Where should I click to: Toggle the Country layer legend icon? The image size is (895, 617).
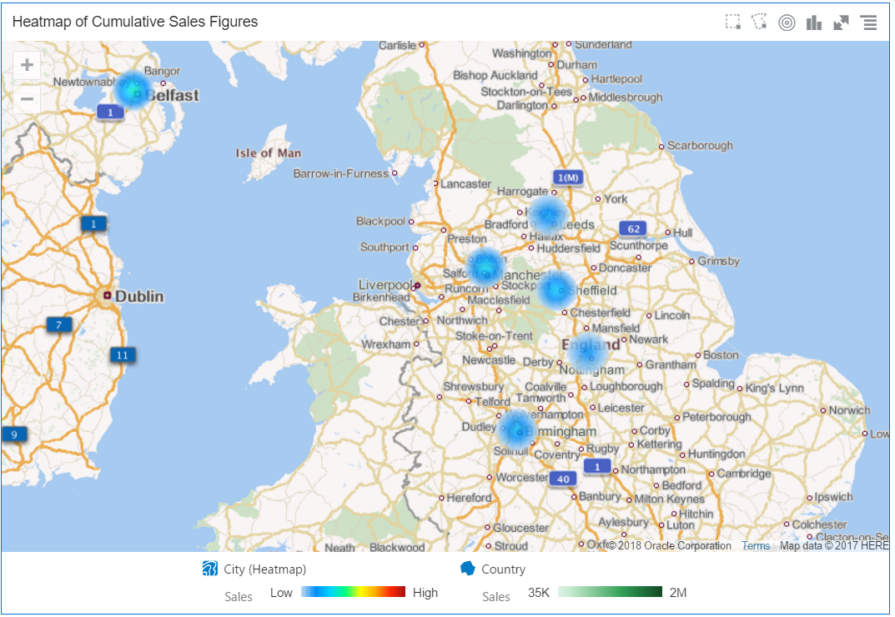[467, 569]
